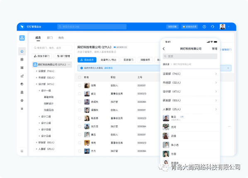Check the box for 杨茗蓉's row

(80, 118)
